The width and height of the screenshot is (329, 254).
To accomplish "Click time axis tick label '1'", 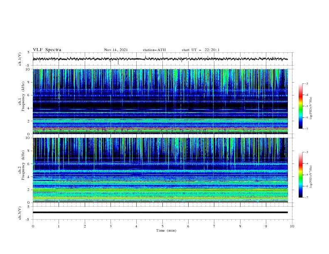I will (x=59, y=226).
